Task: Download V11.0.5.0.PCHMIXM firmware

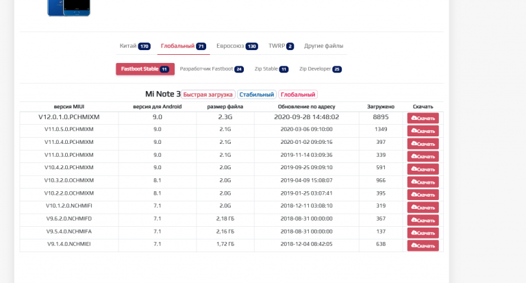Action: coord(423,131)
